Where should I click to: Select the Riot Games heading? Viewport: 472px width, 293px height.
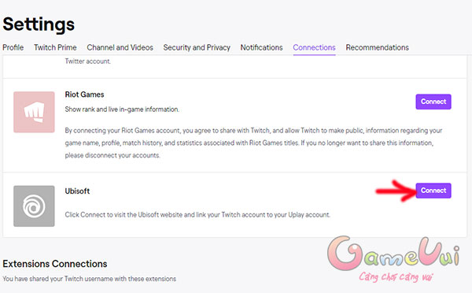[85, 95]
